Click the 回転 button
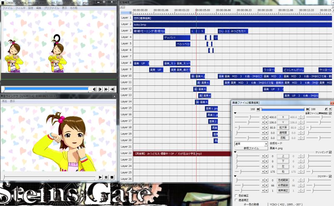Viewport: 334px width, 206px height. [283, 138]
